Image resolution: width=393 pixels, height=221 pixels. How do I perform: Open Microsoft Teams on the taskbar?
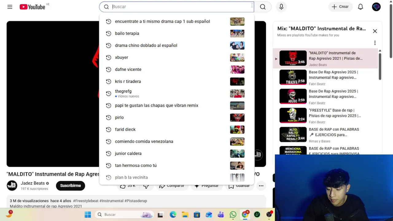coord(221,215)
